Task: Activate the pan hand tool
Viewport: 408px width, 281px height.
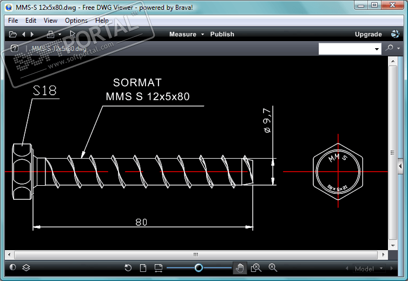Action: click(240, 268)
